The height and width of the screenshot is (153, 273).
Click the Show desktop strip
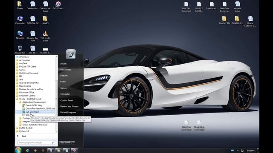click(258, 150)
